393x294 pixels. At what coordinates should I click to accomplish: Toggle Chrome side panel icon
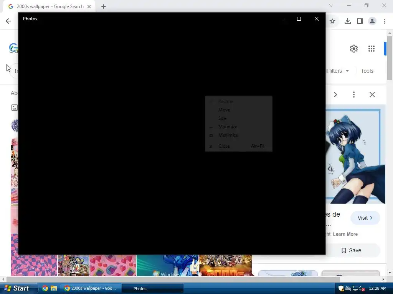360,21
